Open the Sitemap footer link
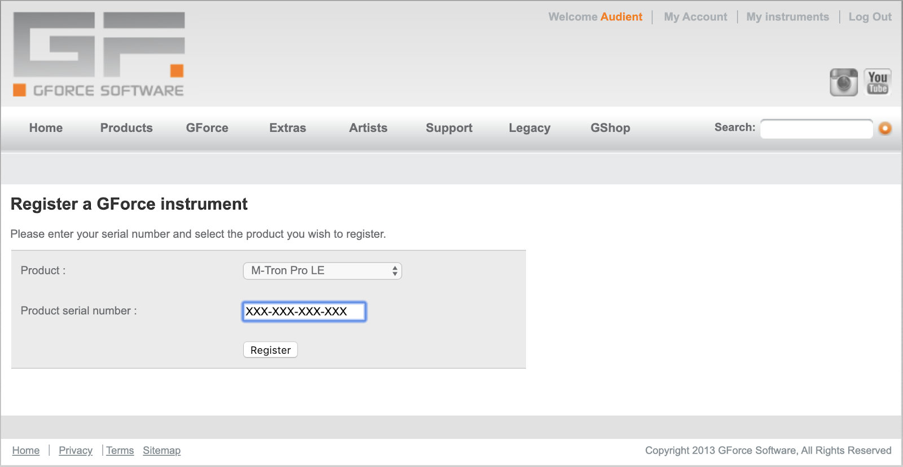903x467 pixels. [162, 451]
